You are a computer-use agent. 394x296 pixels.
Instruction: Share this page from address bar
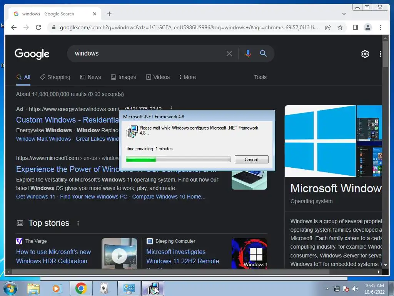pos(328,27)
